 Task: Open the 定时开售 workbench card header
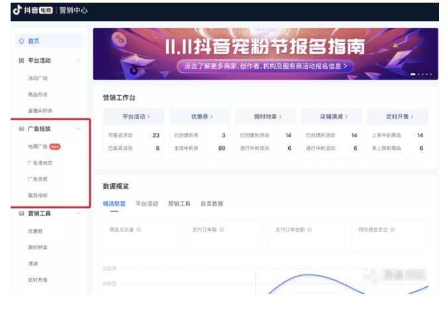point(397,116)
